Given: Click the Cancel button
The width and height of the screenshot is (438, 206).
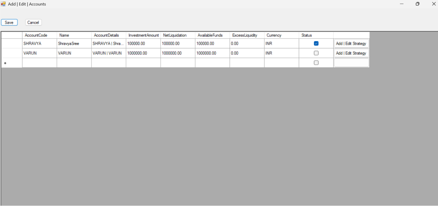Looking at the screenshot, I should (33, 23).
